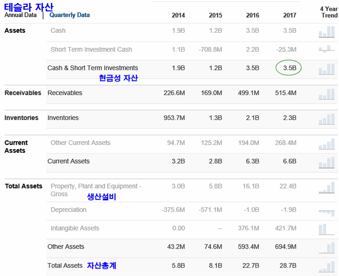Click the circled 3.5B value for 2017
339x276 pixels.
tap(289, 68)
